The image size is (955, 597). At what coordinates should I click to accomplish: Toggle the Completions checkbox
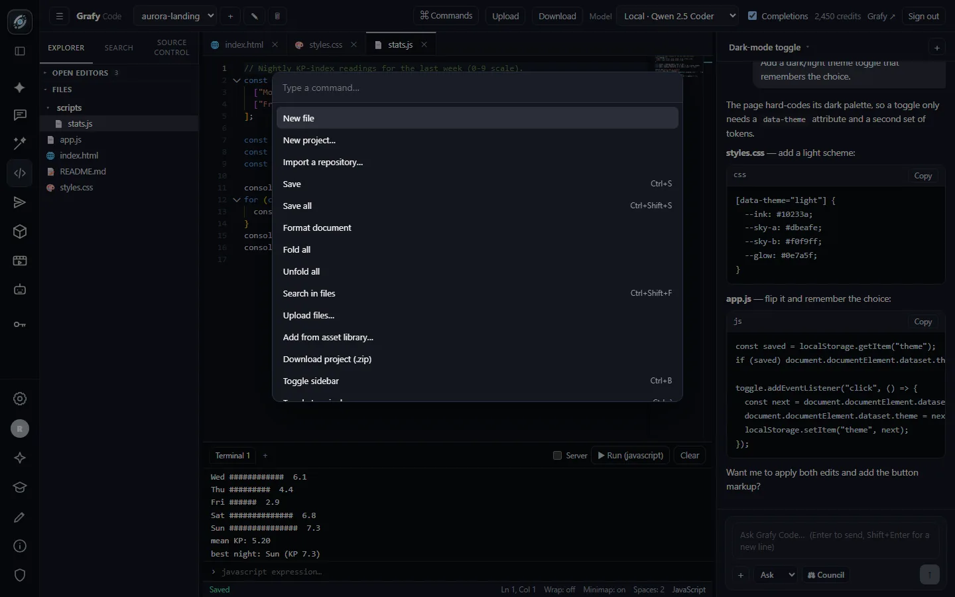point(752,16)
